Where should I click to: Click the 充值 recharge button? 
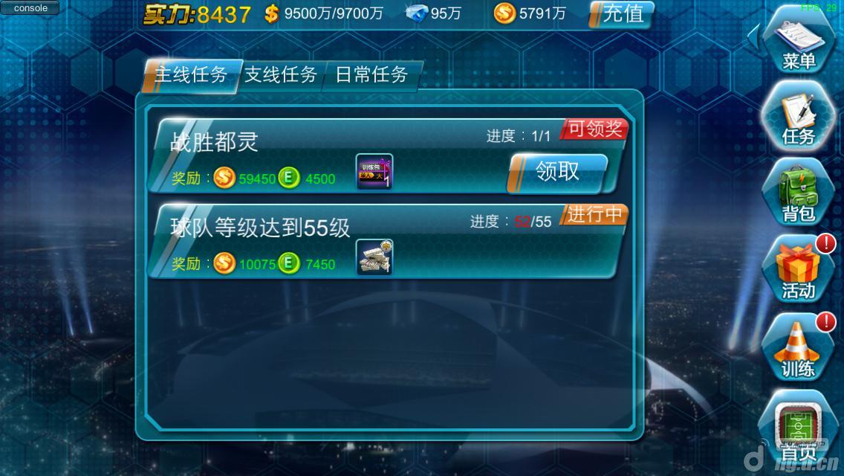(x=622, y=13)
